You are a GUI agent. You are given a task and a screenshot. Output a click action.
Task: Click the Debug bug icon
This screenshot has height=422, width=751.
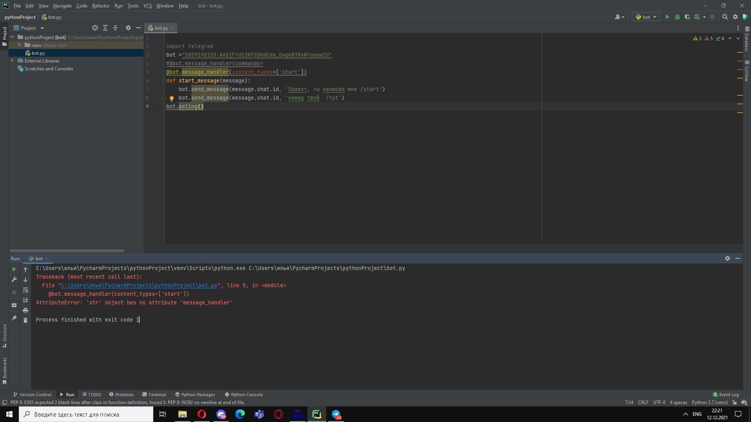tap(677, 17)
